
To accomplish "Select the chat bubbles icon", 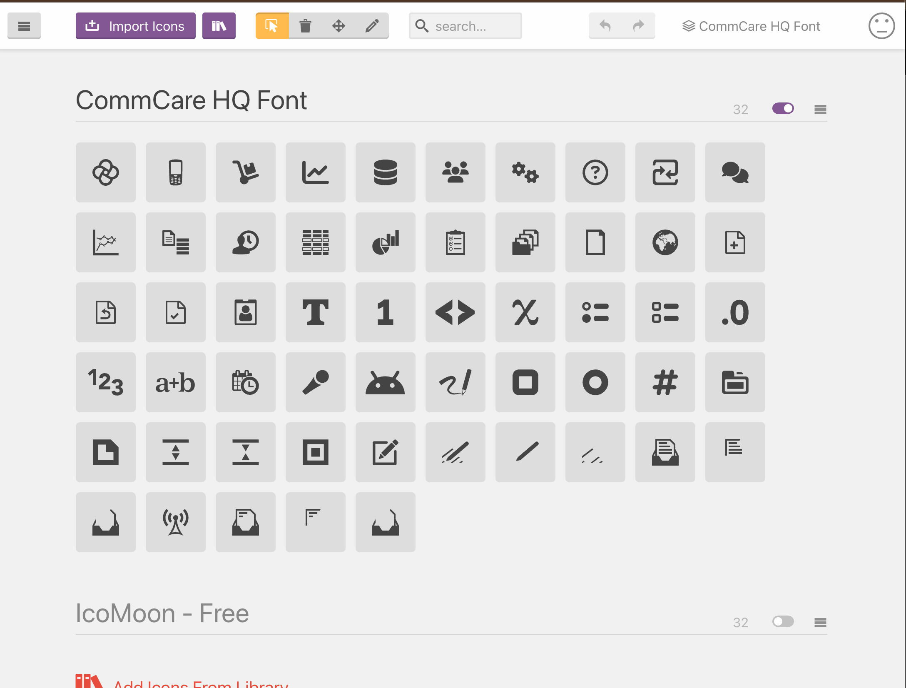I will (735, 172).
